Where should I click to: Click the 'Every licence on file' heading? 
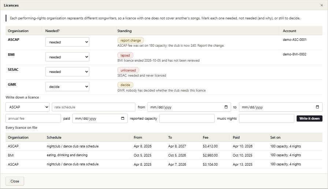point(21,127)
